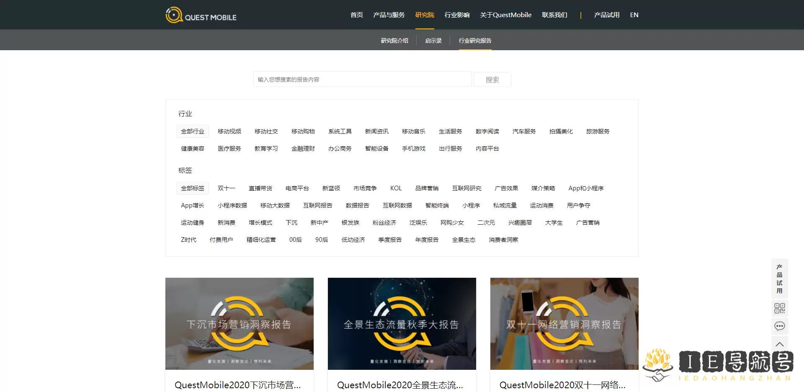
Task: Open 关于QuestMobile menu item
Action: point(506,15)
